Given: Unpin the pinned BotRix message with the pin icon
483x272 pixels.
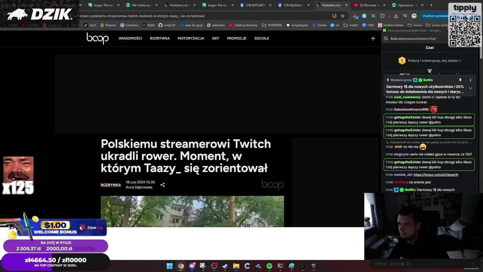Looking at the screenshot, I should tap(460, 80).
